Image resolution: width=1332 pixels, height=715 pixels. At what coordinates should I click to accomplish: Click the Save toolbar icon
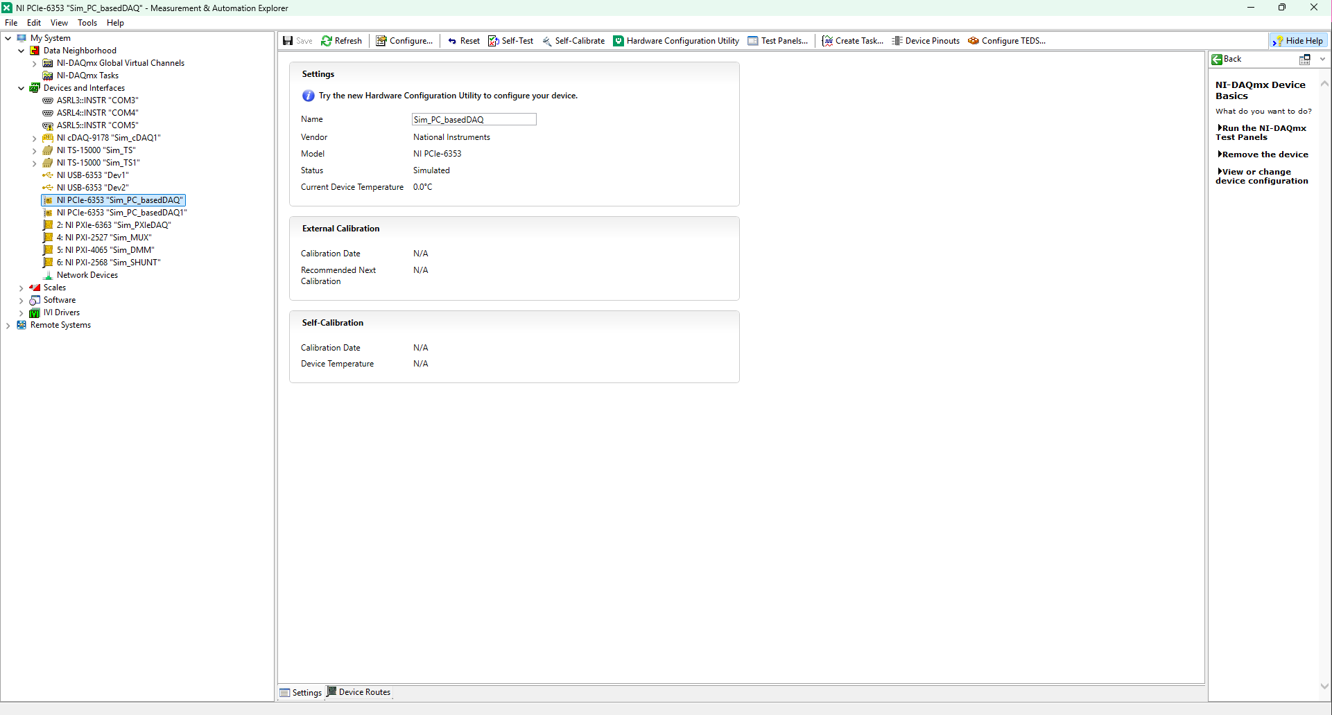(x=288, y=41)
